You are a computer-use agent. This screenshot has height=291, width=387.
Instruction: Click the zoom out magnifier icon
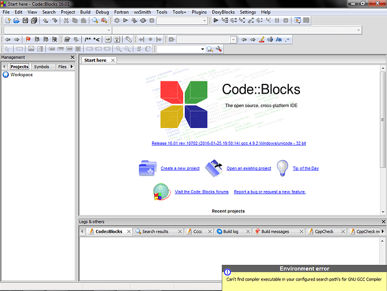[x=127, y=49]
